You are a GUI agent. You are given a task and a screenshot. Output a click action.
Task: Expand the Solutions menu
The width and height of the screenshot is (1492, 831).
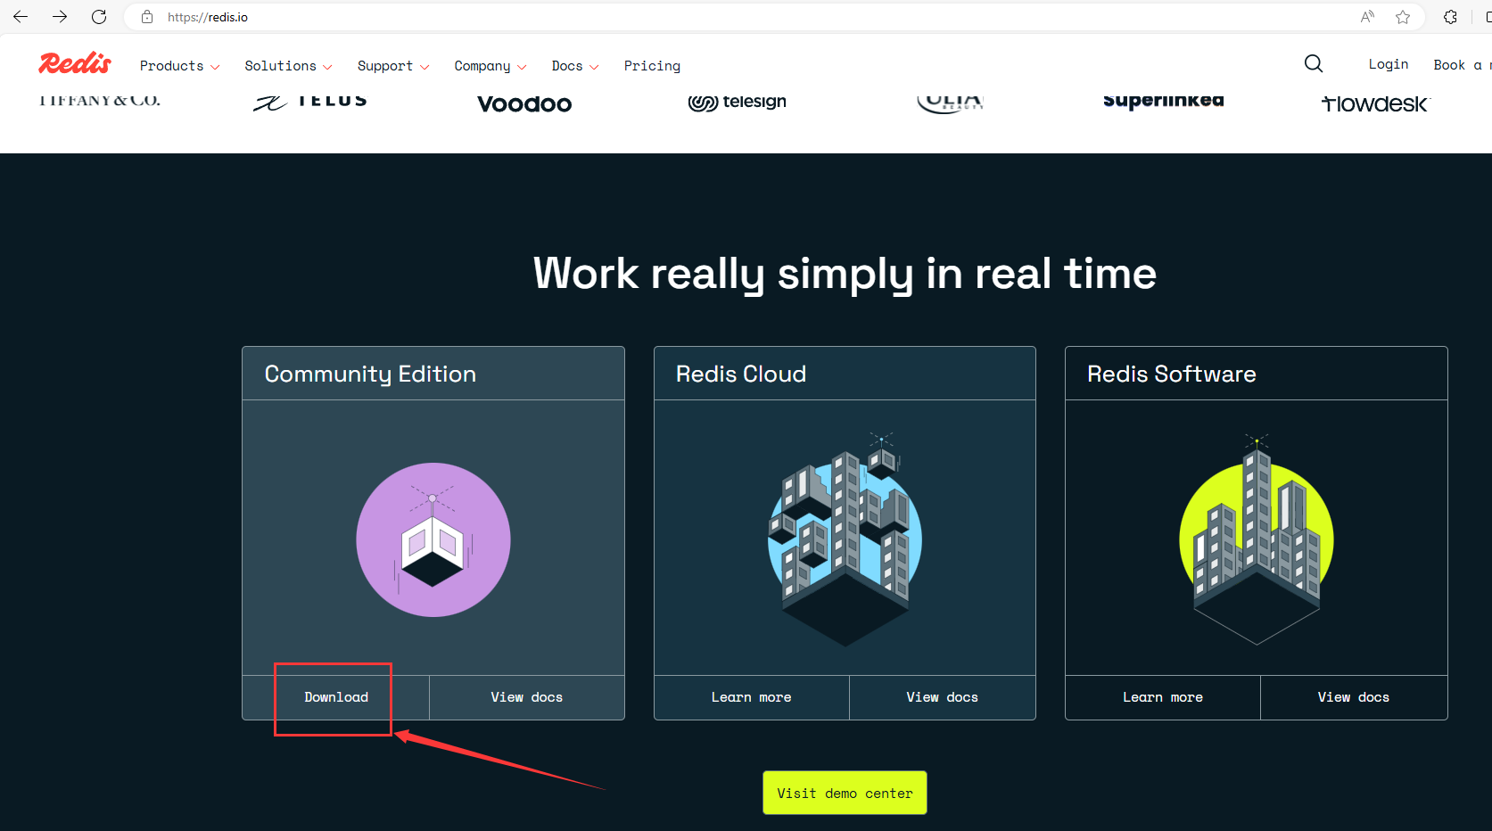(x=288, y=66)
